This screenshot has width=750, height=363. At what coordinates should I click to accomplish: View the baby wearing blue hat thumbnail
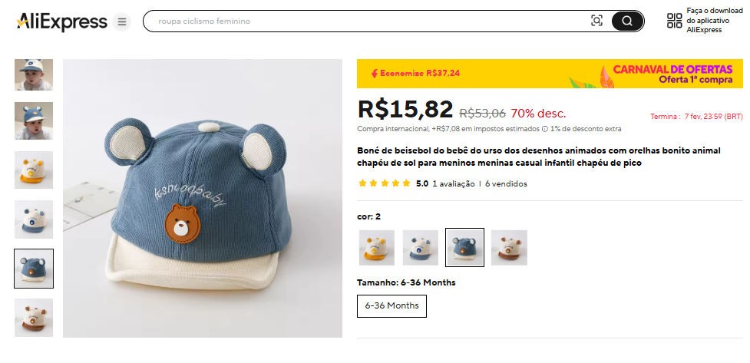(34, 120)
